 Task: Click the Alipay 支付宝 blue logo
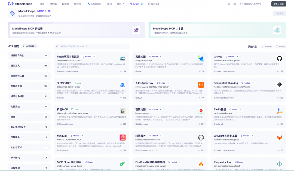pos(122,85)
